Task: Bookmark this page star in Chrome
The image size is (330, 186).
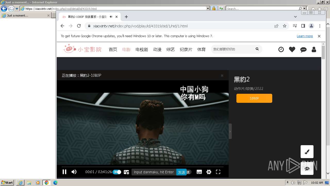Action: point(285,26)
